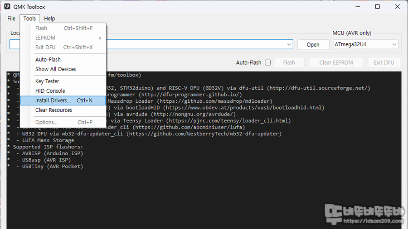Open Options... from Tools menu
The width and height of the screenshot is (408, 229).
click(x=63, y=122)
